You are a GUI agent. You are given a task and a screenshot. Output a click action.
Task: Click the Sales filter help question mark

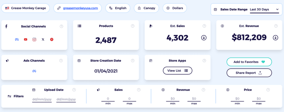tap(139, 90)
